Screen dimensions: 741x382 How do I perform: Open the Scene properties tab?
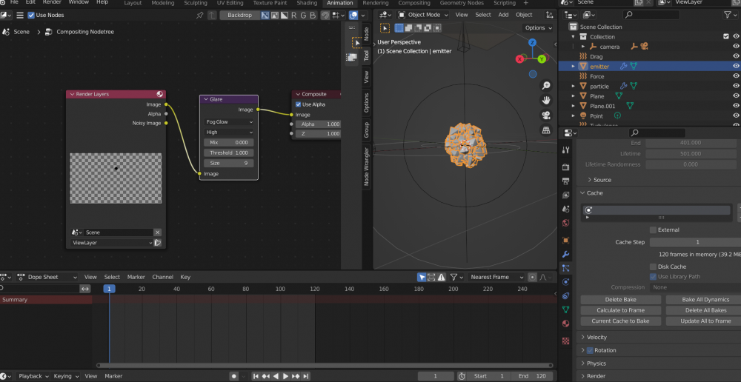pyautogui.click(x=565, y=209)
